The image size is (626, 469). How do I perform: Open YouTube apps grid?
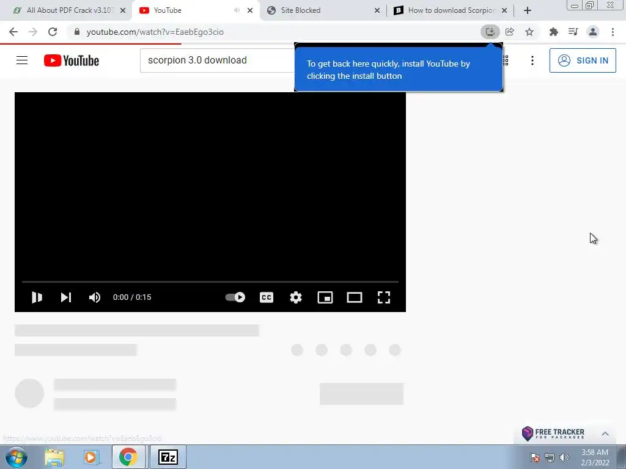point(506,60)
